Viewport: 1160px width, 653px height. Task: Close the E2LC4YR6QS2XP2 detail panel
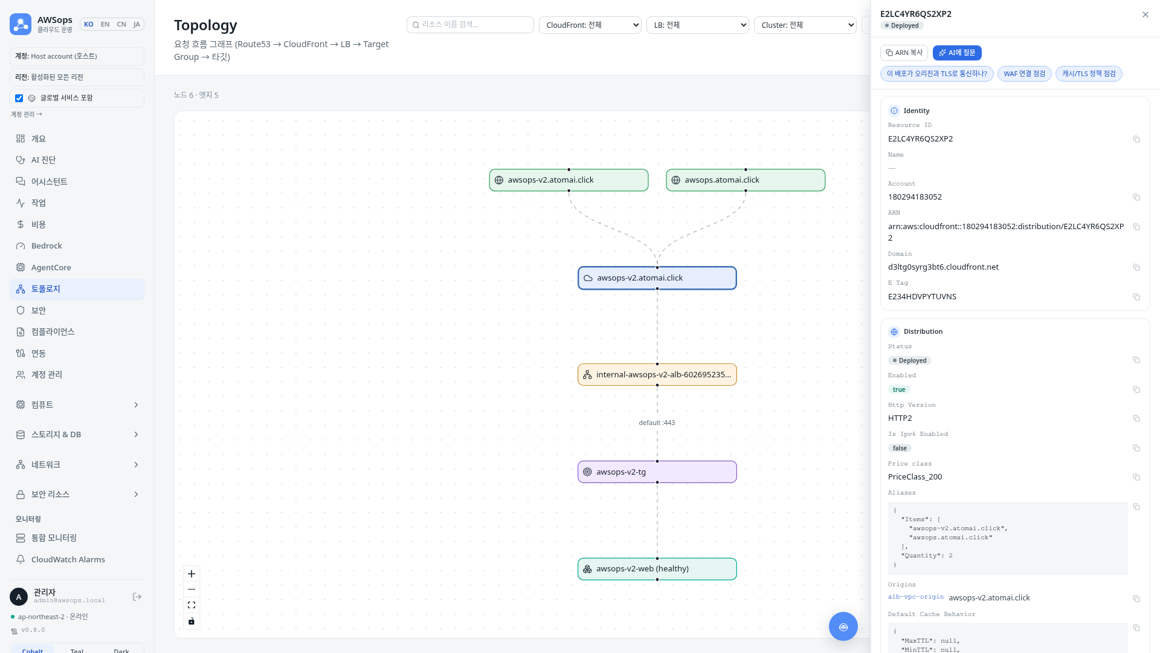coord(1145,15)
